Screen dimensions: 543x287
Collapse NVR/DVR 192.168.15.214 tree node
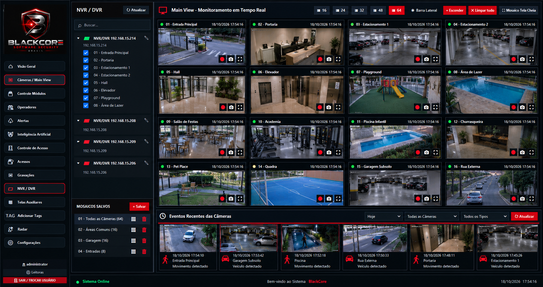point(78,38)
